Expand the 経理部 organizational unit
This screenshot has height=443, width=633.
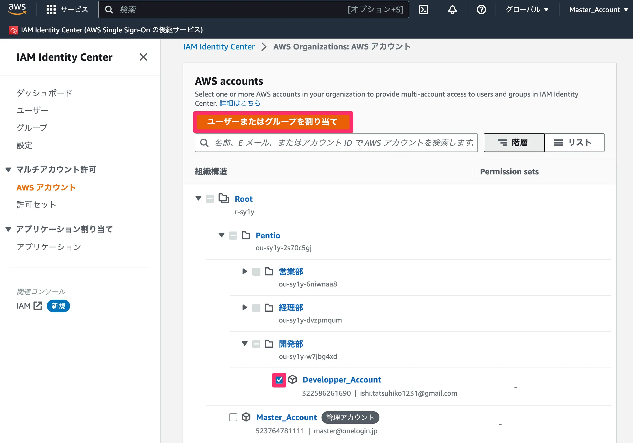point(244,308)
